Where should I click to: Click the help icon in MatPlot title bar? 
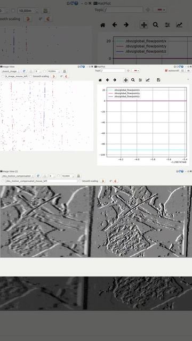tap(182, 66)
